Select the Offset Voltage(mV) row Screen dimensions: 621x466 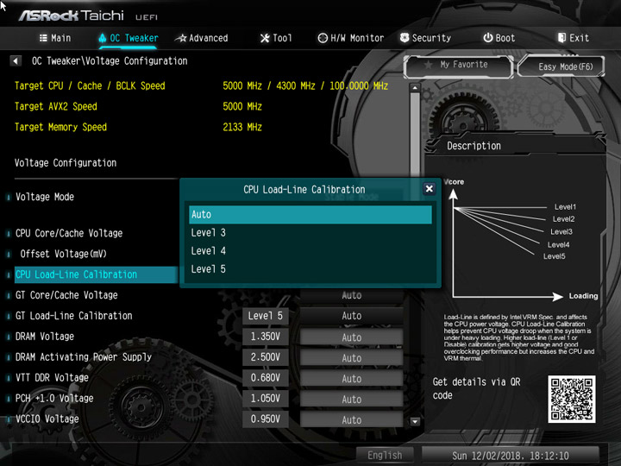pos(63,254)
